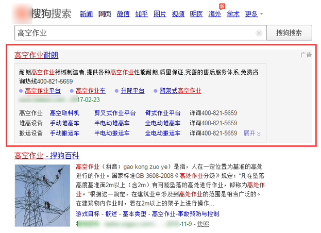Open the 全电动搬运车 link
Image resolution: width=321 pixels, height=233 pixels.
click(x=163, y=134)
